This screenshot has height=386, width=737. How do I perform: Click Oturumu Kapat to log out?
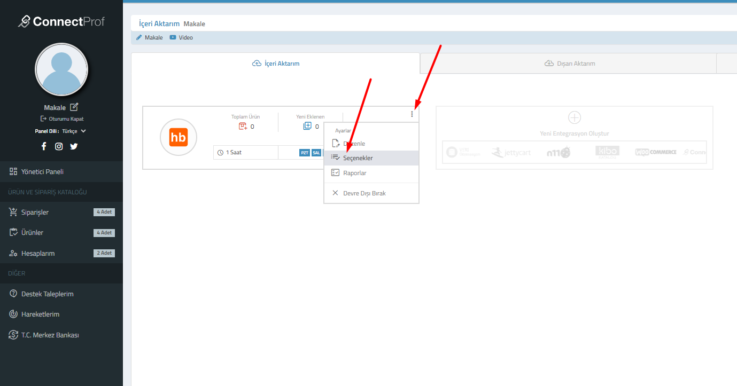point(62,119)
